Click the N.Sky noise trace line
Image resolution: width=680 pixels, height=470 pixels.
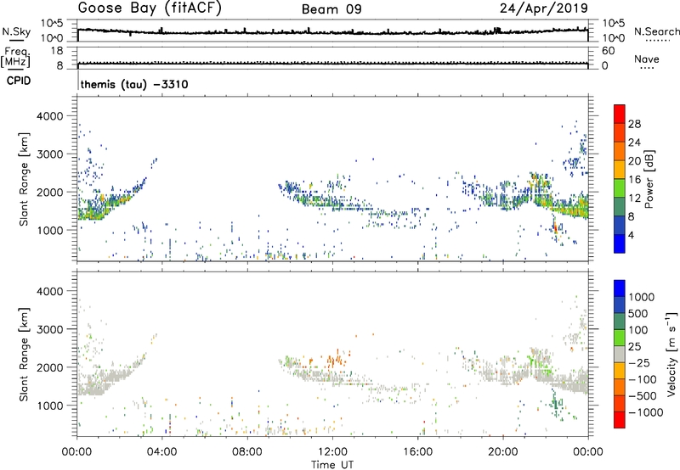(x=332, y=32)
